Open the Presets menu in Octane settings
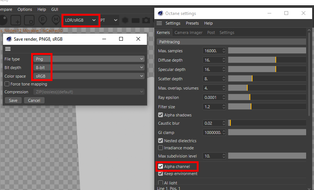The height and width of the screenshot is (190, 314). pos(192,23)
